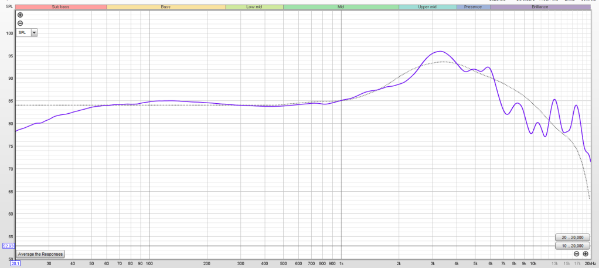Viewport: 599px width, 268px height.
Task: Click the vertical zoom in magnifier icon
Action: (21, 15)
